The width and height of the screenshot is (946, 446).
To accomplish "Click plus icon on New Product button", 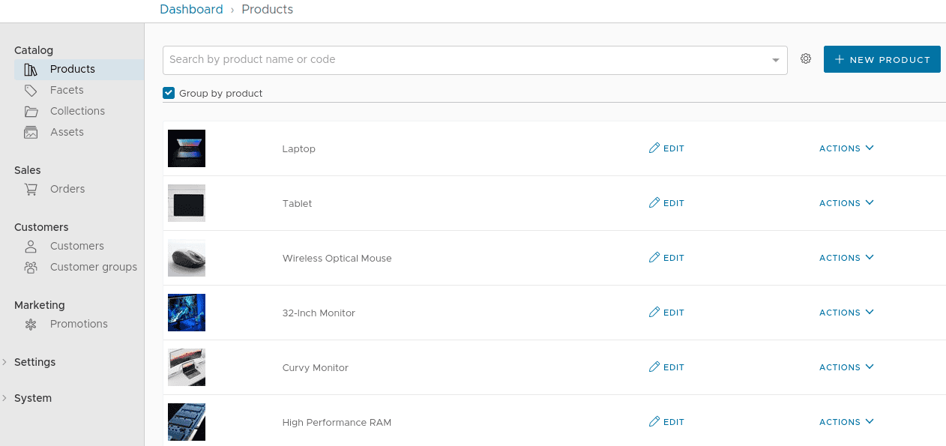I will [x=840, y=59].
